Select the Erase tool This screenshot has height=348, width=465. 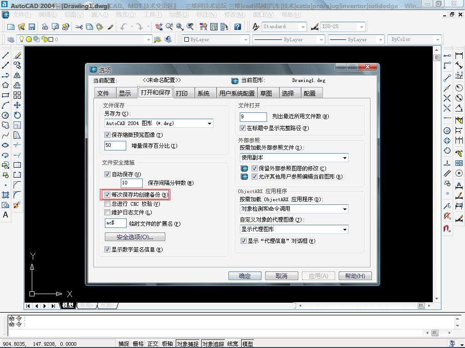17,55
